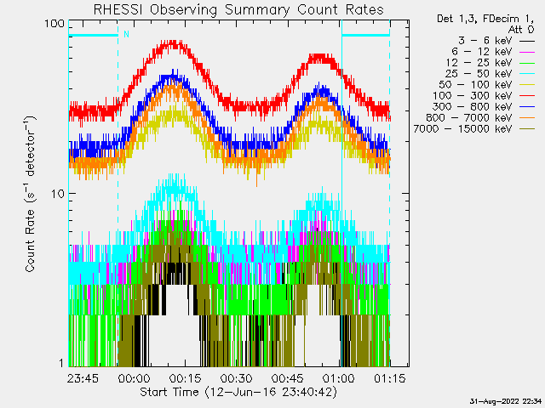Click the magenta line swatch for 6 - 12 keV
Viewport: 545px width, 408px height.
pos(526,52)
